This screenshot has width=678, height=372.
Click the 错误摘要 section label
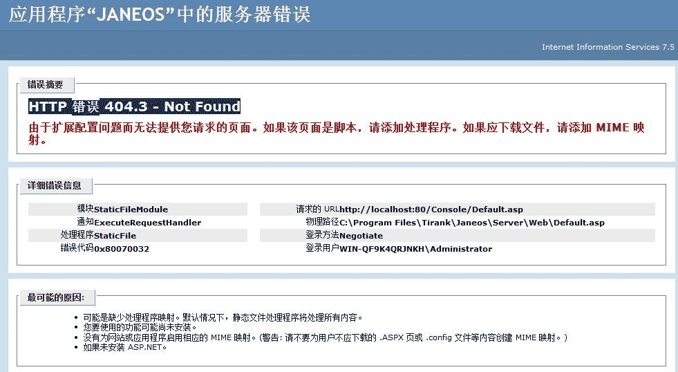(x=46, y=84)
